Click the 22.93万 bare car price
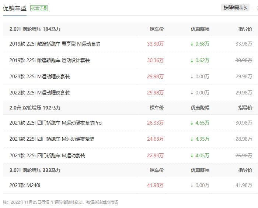This screenshot has height=208, width=258. pyautogui.click(x=155, y=155)
